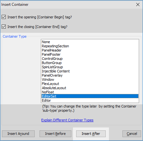The image size is (143, 141).
Task: Select Injectible Content option
Action: tap(90, 71)
